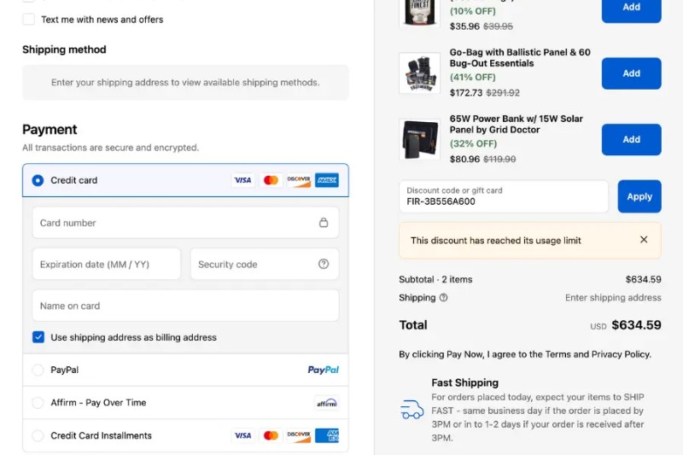Click the '(41% OFF)' discount label

tap(473, 77)
